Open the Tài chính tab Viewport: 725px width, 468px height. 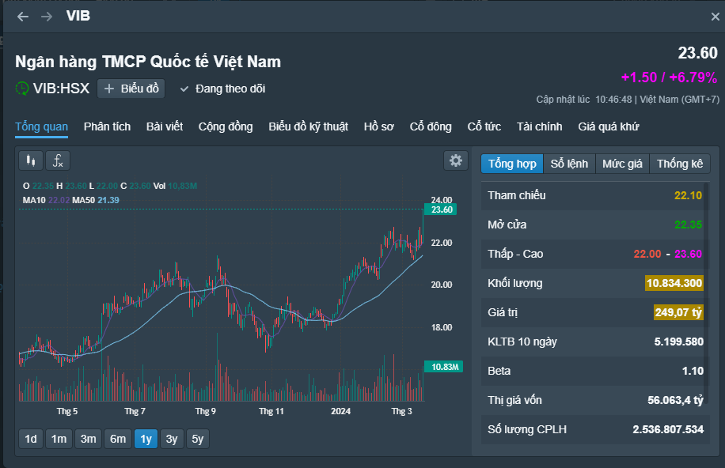[540, 126]
